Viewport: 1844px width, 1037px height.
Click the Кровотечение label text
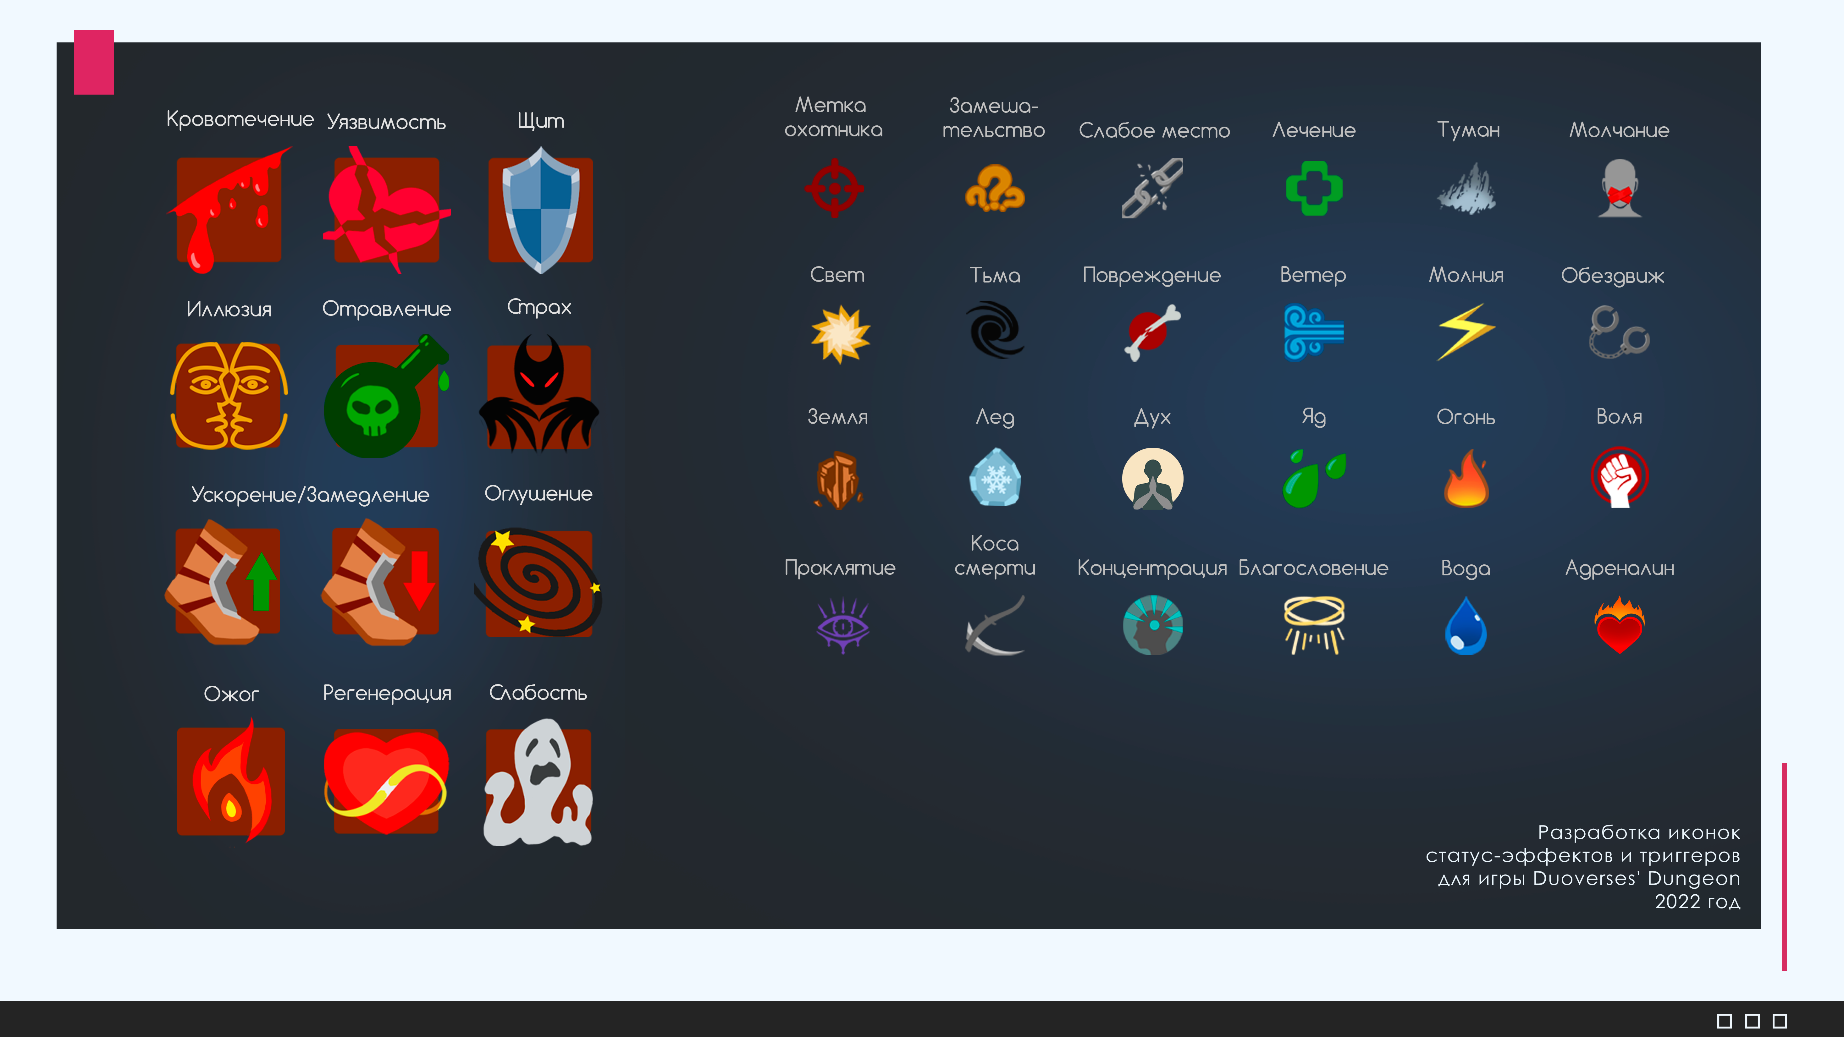(240, 119)
